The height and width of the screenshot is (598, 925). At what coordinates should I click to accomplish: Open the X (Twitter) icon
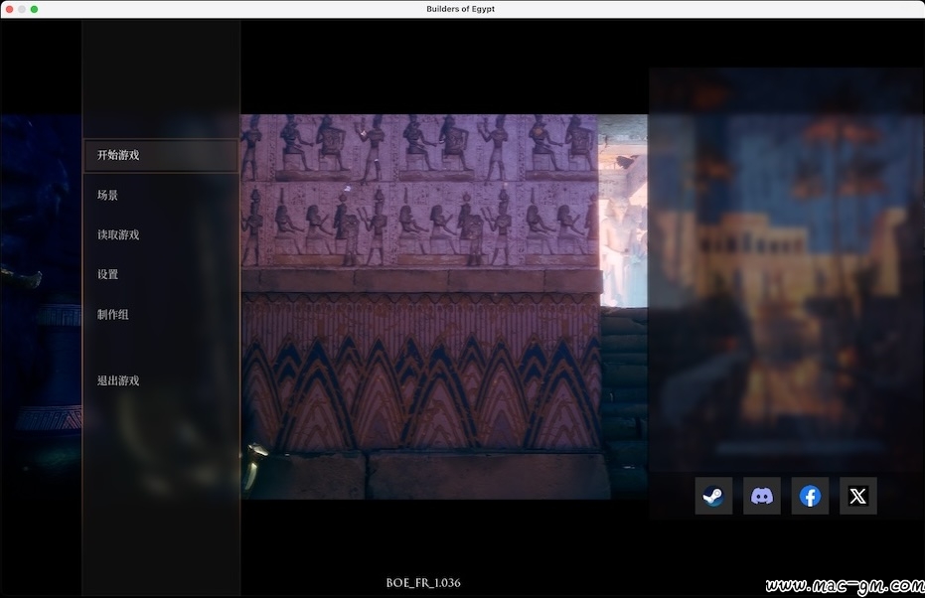coord(857,496)
